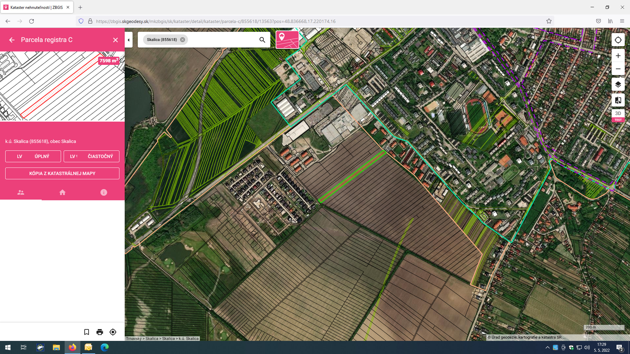This screenshot has width=630, height=354.
Task: Bookmark this page with the star icon
Action: click(549, 21)
